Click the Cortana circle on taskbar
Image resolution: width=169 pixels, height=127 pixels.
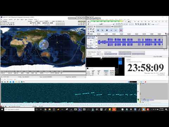pos(37,109)
